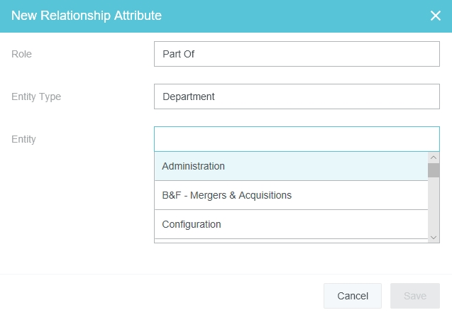The width and height of the screenshot is (452, 315).
Task: Choose B&F - Mergers & Acquisitions option
Action: coord(291,195)
